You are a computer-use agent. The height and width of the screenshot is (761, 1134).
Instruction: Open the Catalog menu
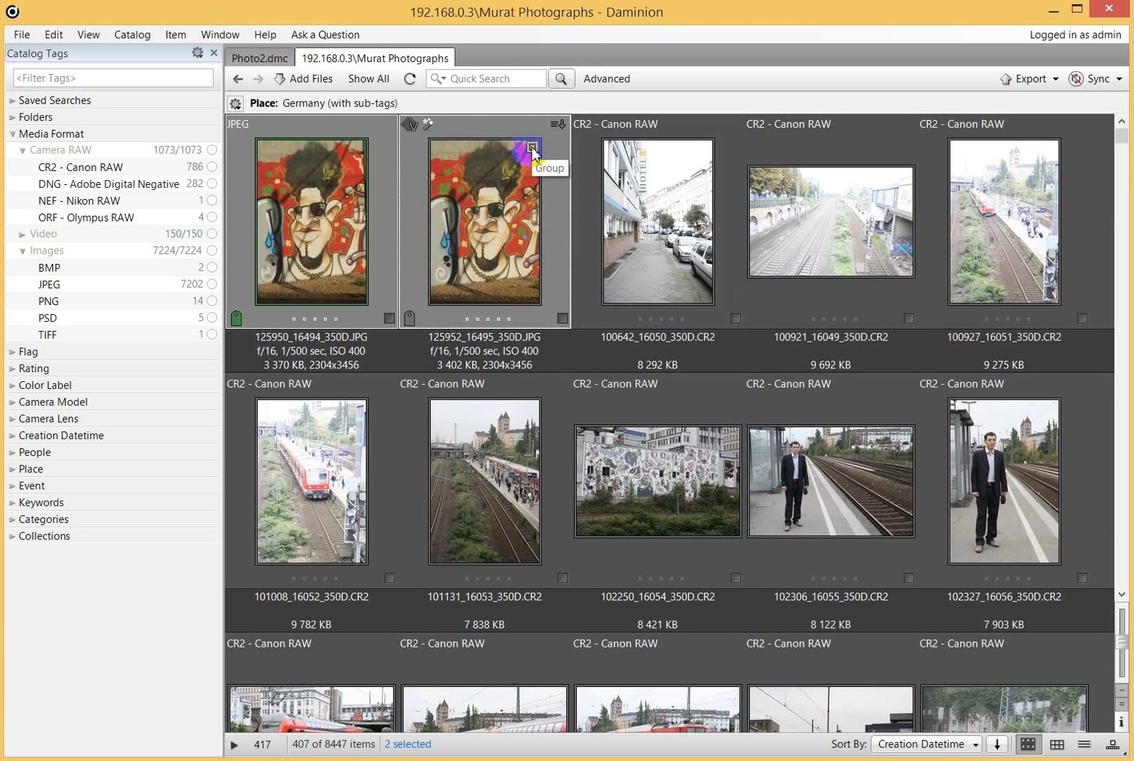coord(132,35)
